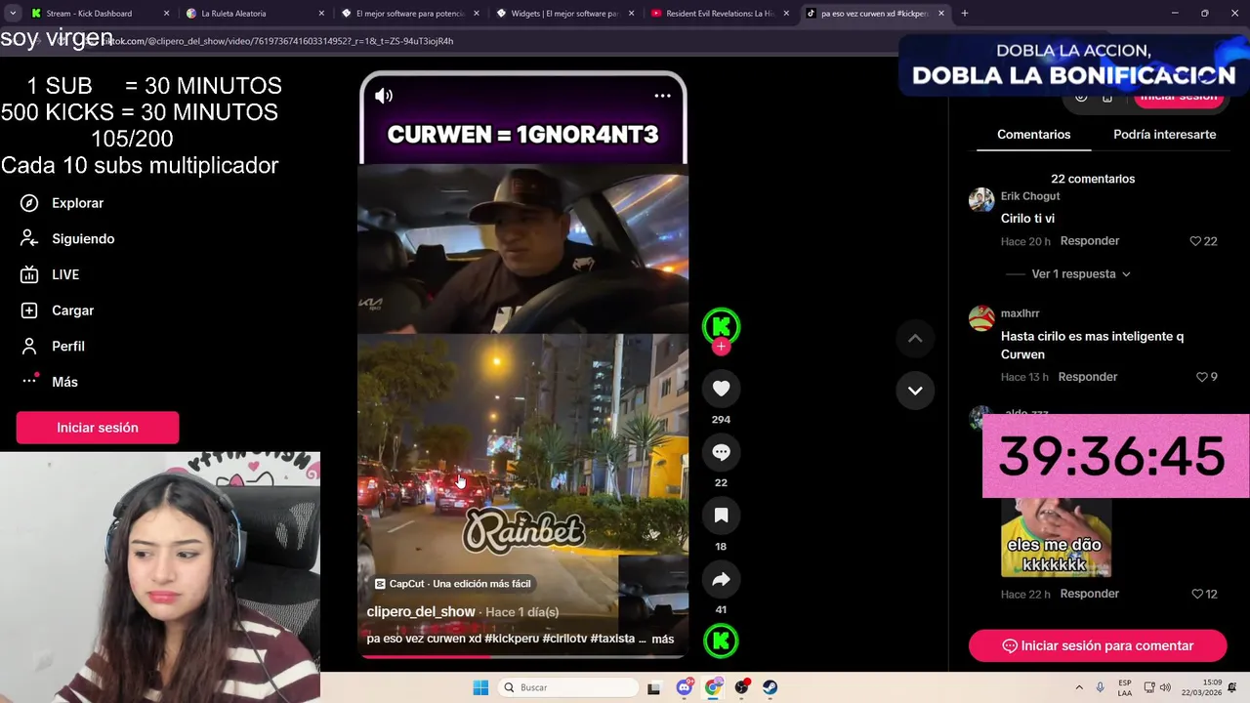The image size is (1250, 703).
Task: Open the creator's profile avatar
Action: tap(721, 325)
